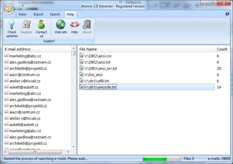Screen dimensions: 233x164
Task: Click the email list vertical scrollbar thumb
Action: click(73, 53)
